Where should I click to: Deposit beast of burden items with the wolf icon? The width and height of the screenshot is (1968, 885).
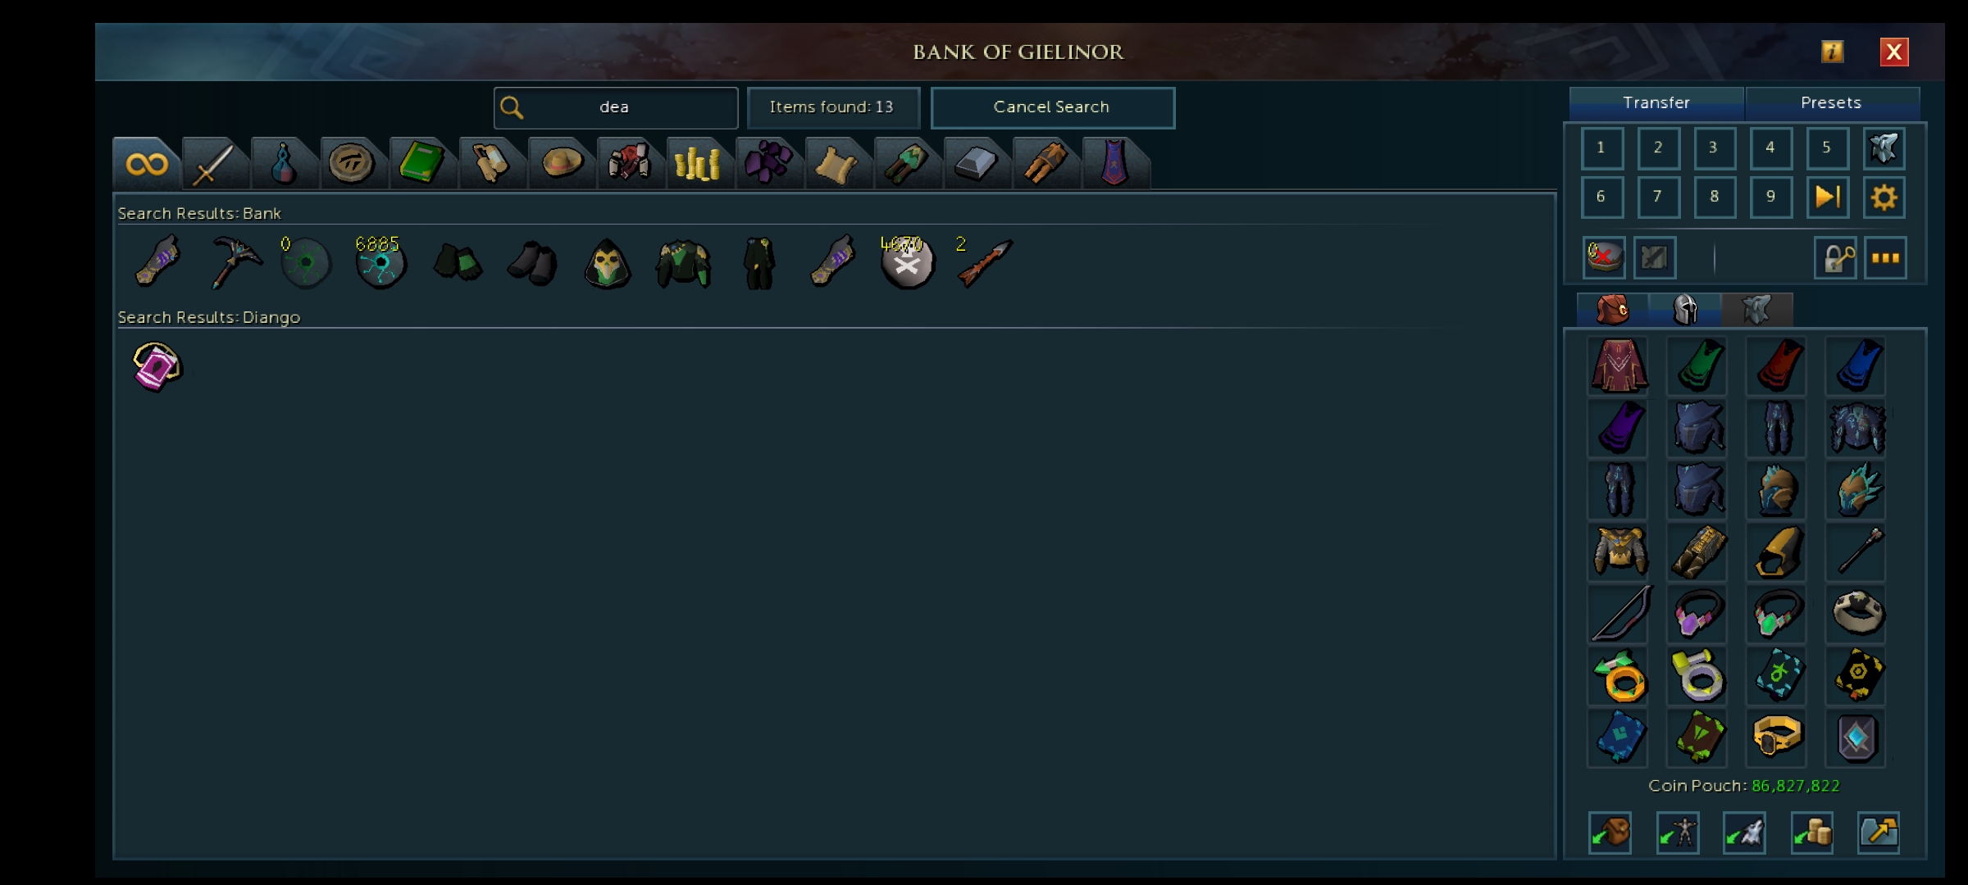point(1744,833)
